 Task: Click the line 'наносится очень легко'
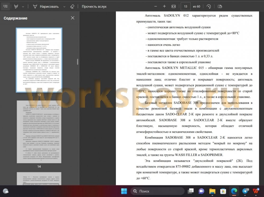point(163,45)
